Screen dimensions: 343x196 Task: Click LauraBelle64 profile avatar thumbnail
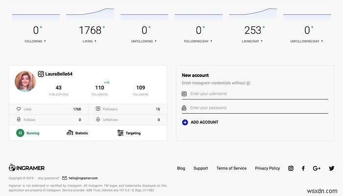(25, 81)
